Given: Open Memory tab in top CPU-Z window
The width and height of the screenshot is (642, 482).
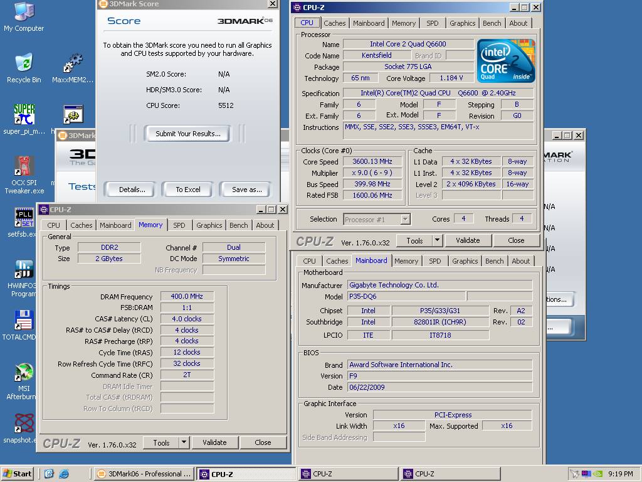Looking at the screenshot, I should (x=403, y=23).
